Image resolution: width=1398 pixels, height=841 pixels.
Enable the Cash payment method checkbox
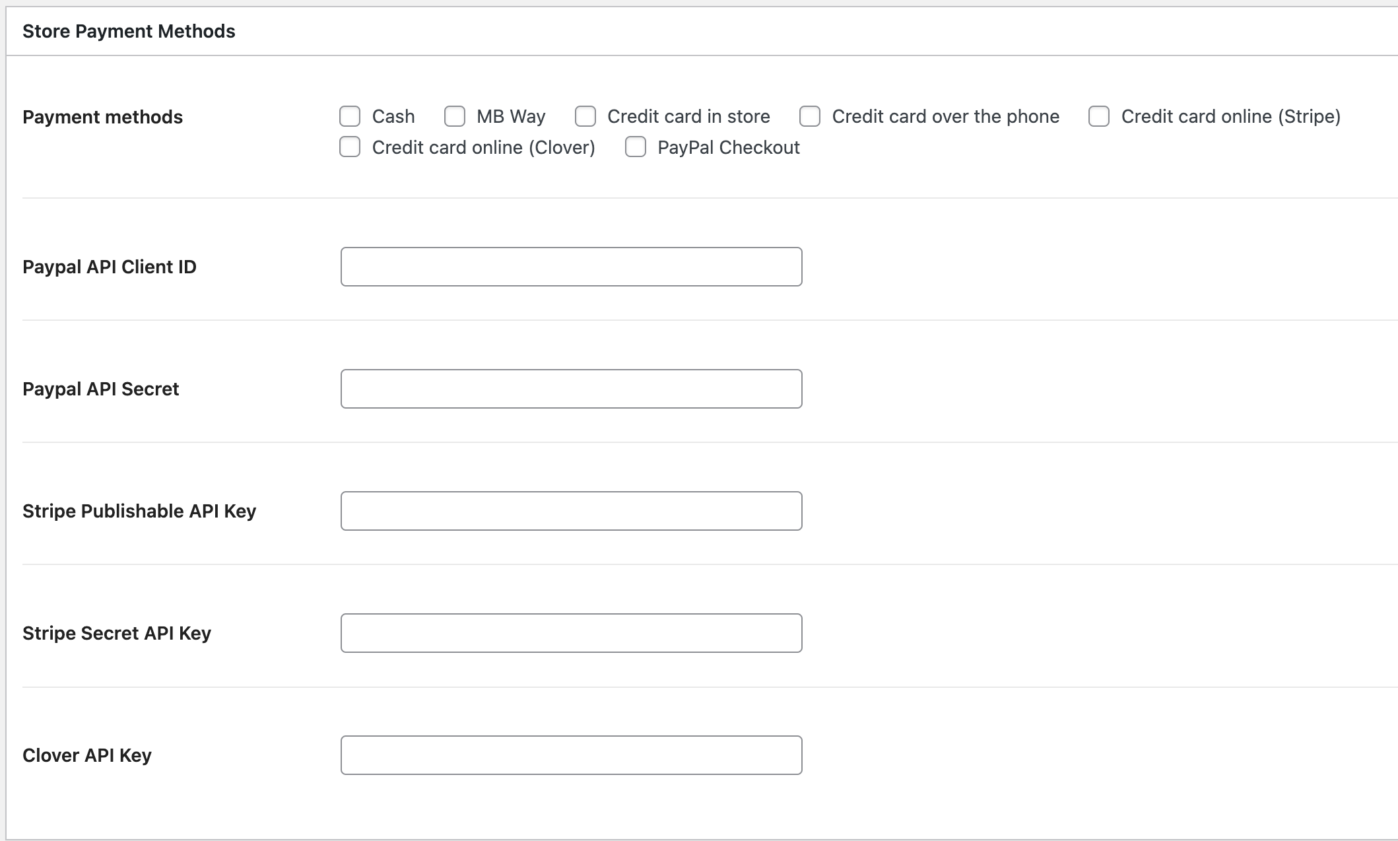coord(350,117)
